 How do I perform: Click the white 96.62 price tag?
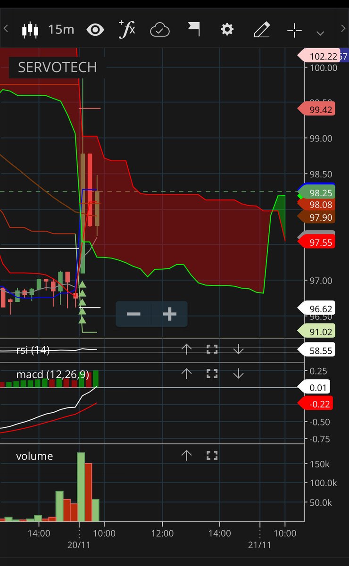click(316, 309)
